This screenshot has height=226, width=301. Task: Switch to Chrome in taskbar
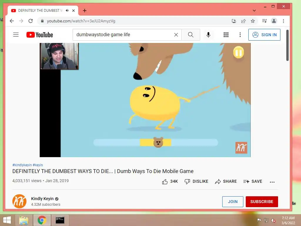42,220
